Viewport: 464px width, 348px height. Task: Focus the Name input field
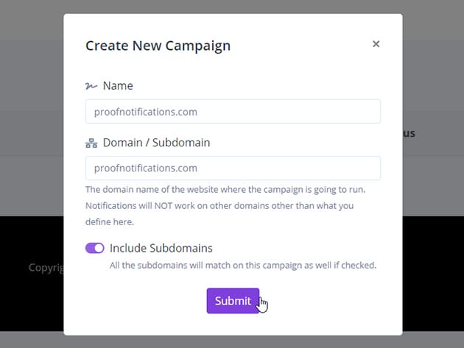pos(233,111)
